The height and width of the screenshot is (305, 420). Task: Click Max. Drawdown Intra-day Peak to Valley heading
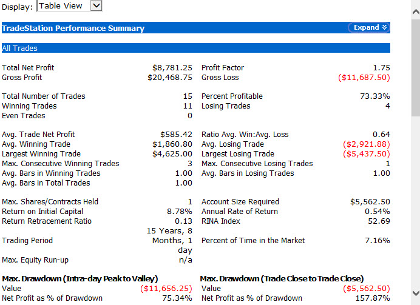coord(80,279)
